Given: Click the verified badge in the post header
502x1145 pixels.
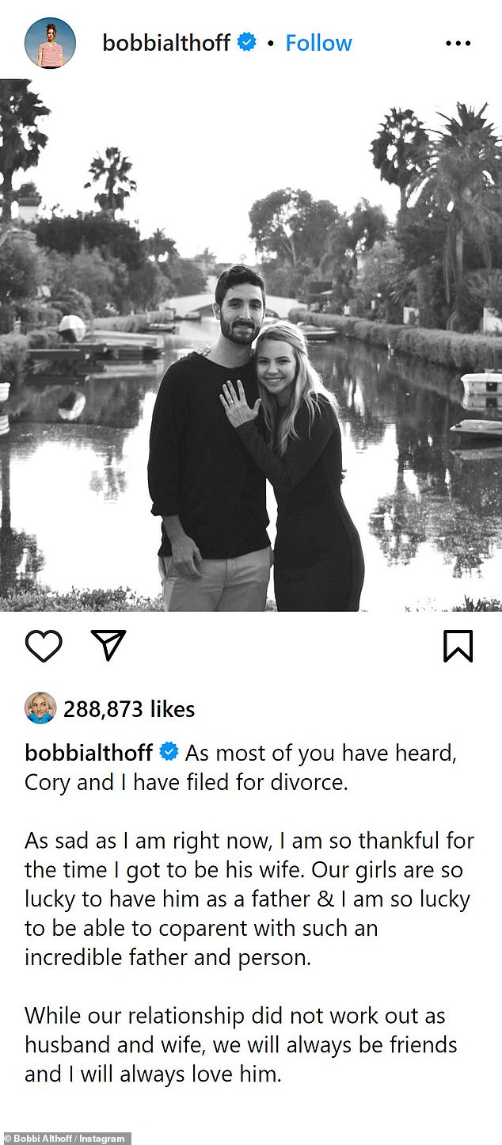Looking at the screenshot, I should [247, 43].
